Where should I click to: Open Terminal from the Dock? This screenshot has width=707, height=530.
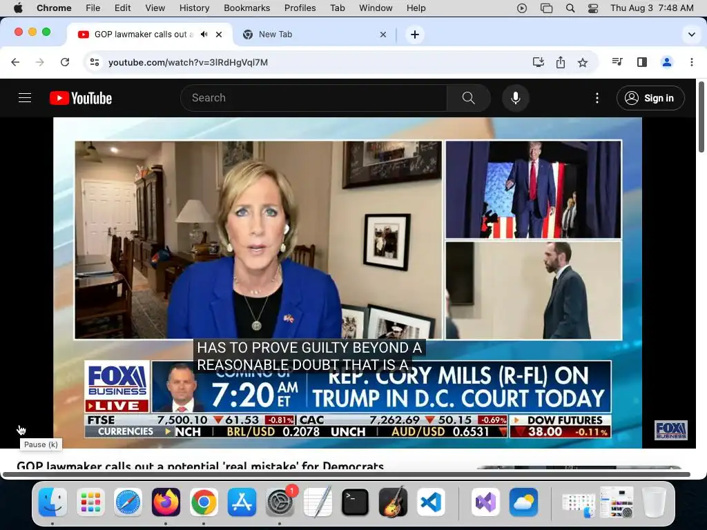click(355, 502)
